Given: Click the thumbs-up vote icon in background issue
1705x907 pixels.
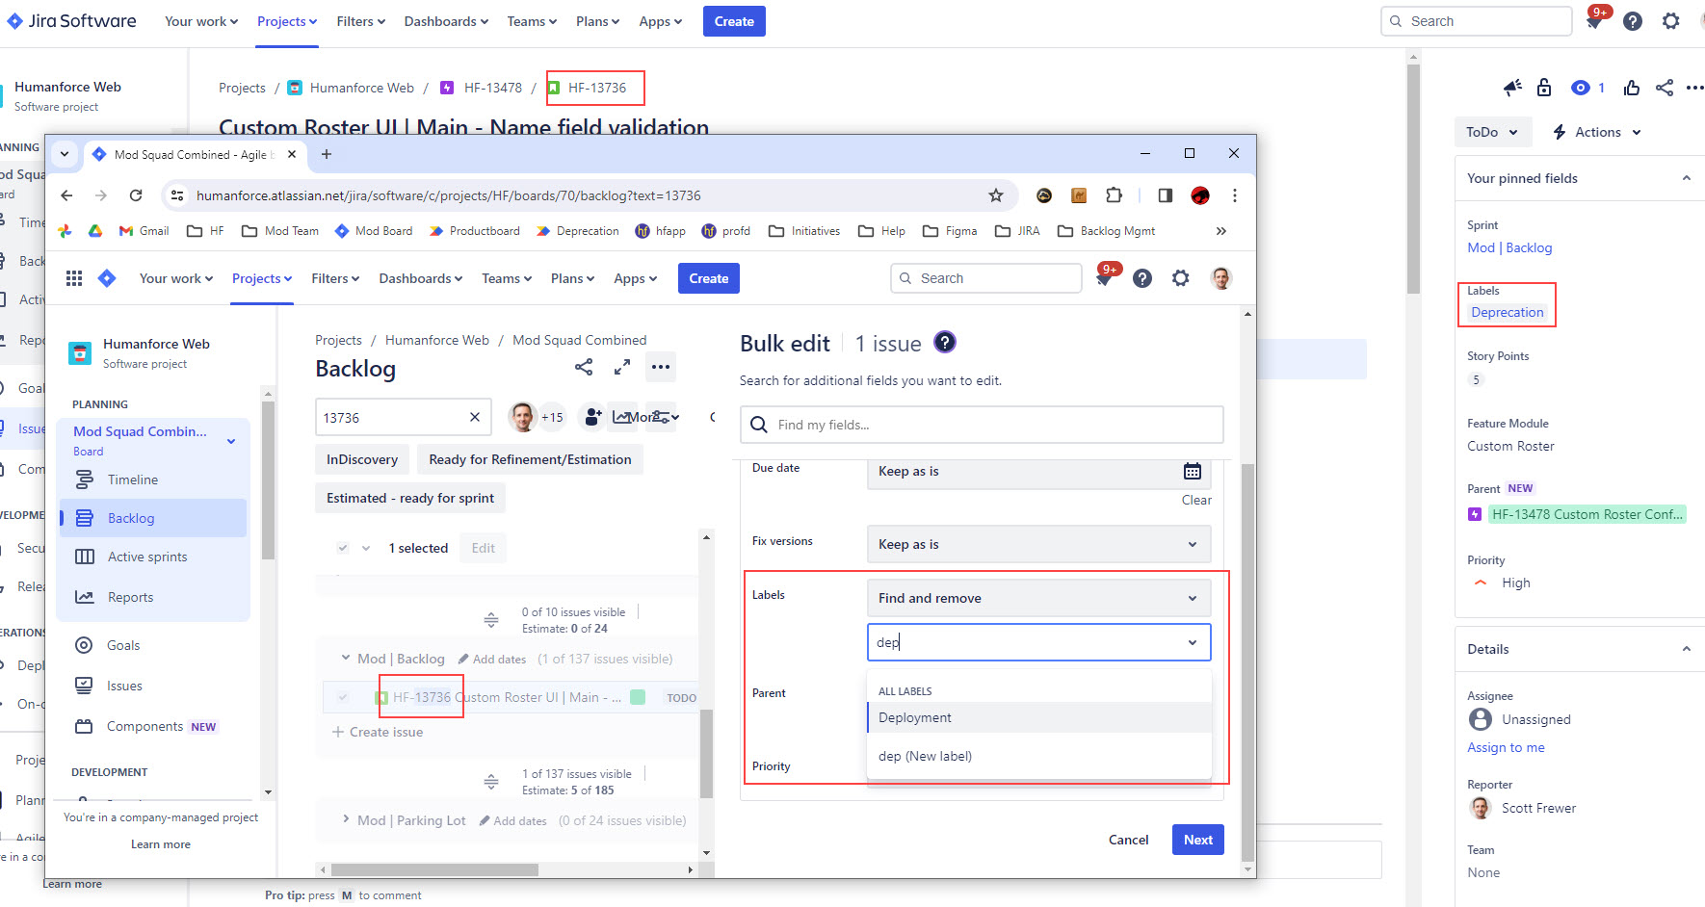Looking at the screenshot, I should pyautogui.click(x=1631, y=88).
